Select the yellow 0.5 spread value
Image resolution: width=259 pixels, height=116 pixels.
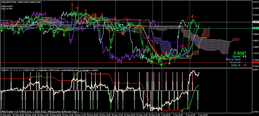tap(244, 56)
